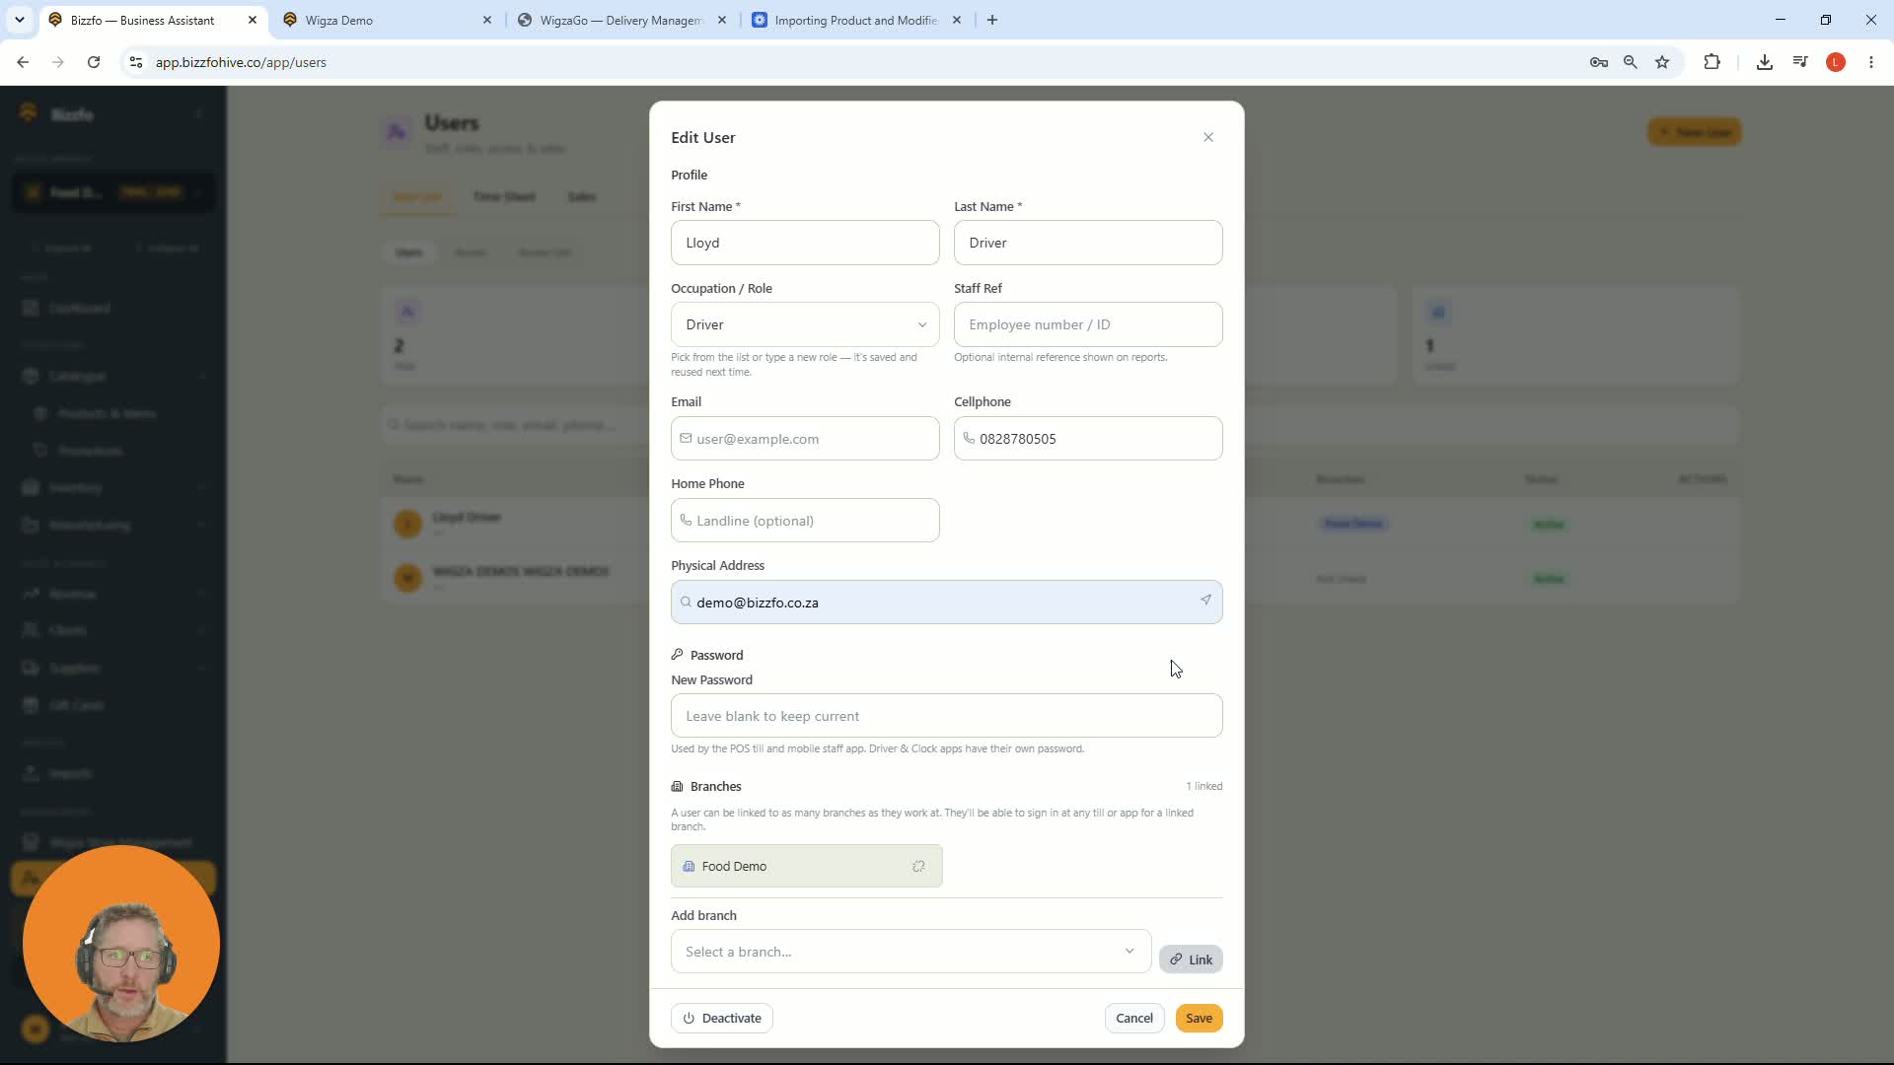Viewport: 1894px width, 1065px height.
Task: Open the browser extensions puzzle icon
Action: coord(1712,62)
